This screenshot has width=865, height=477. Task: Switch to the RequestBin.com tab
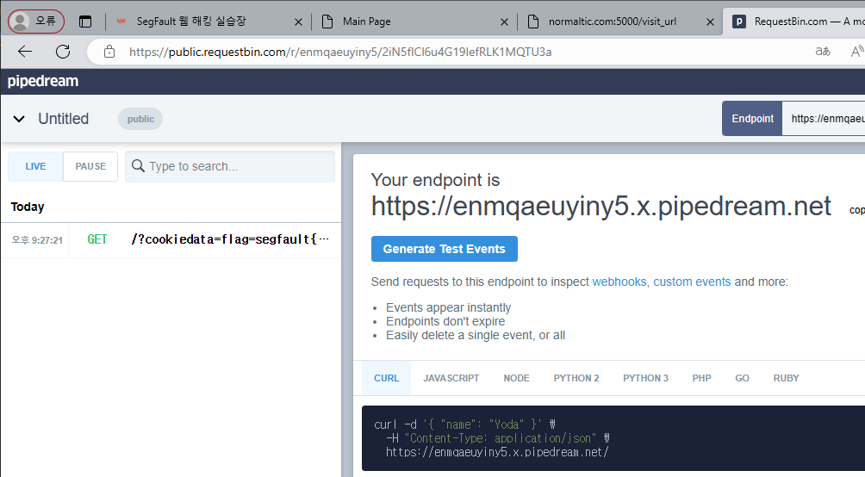[794, 22]
